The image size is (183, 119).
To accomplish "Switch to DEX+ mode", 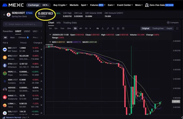I will point(45,5).
